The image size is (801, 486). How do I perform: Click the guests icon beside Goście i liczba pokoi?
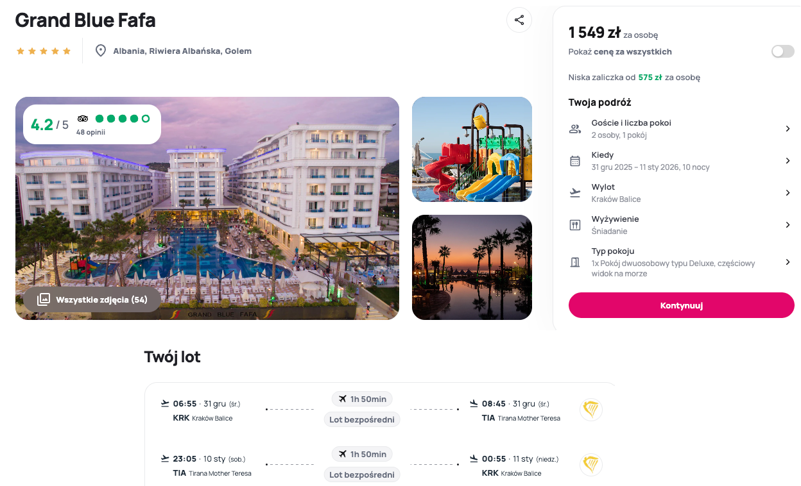point(575,129)
